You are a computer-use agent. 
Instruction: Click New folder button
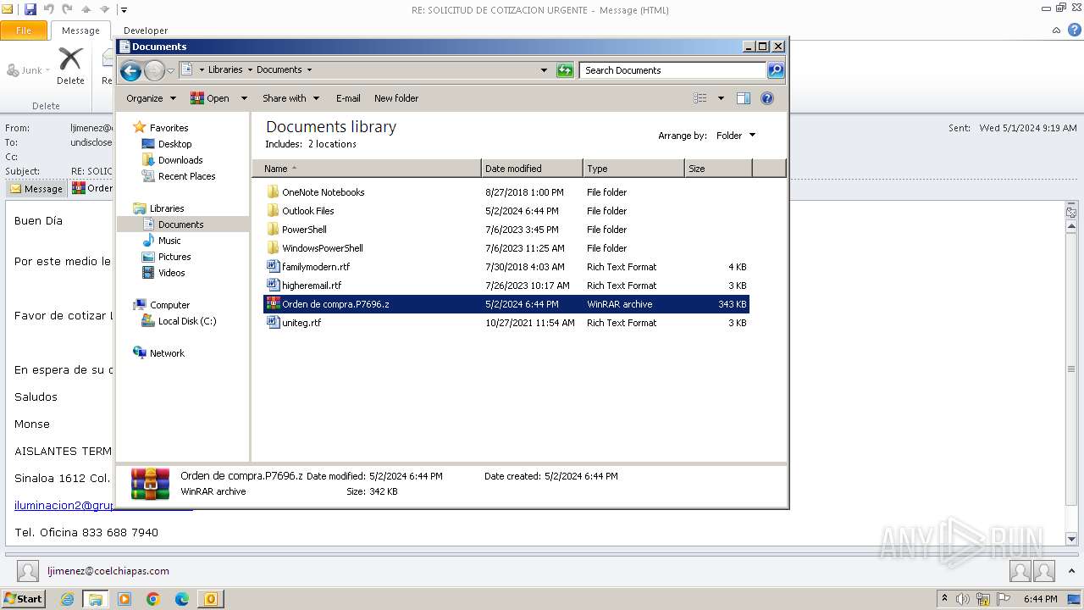396,98
